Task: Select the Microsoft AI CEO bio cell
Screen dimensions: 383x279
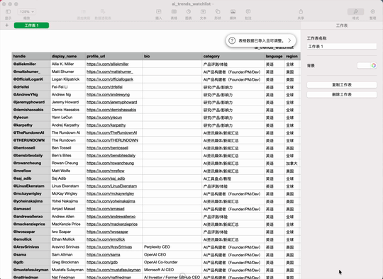Action: [x=172, y=270]
